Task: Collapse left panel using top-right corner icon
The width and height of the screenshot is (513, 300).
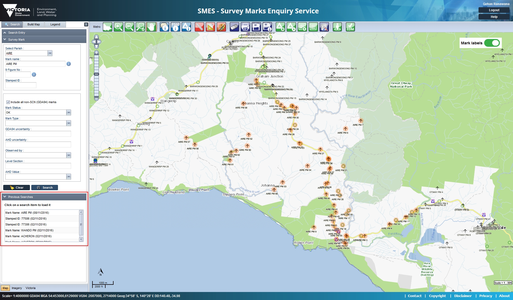Action: pos(86,24)
